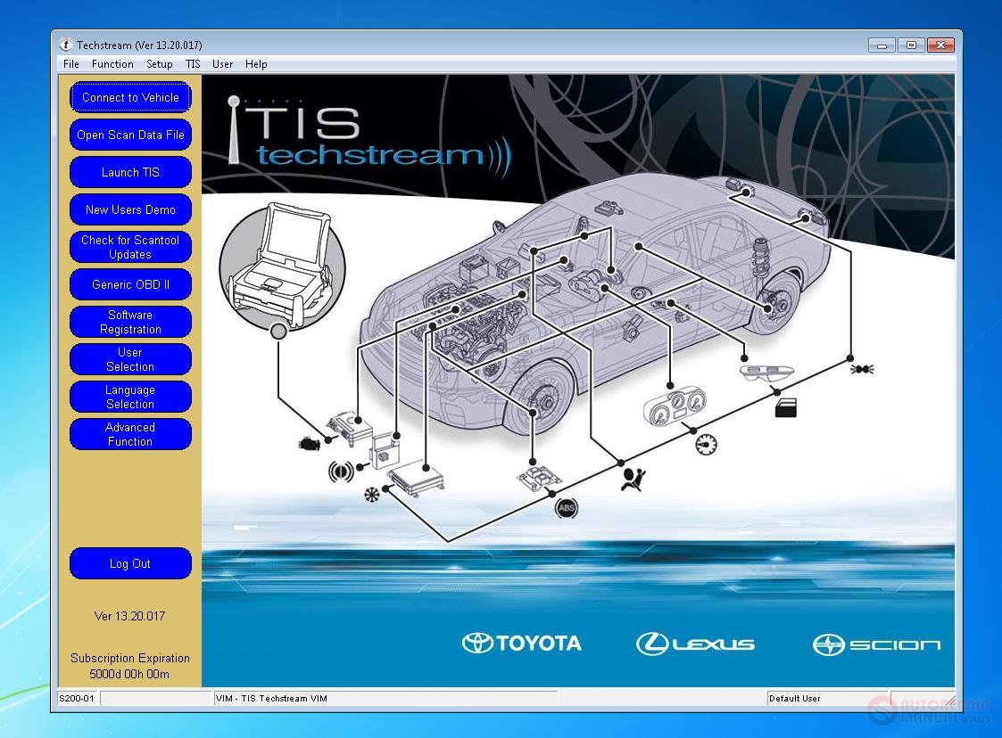Screen dimensions: 1002x738
Task: Click the Subscription Expiration text
Action: (130, 658)
